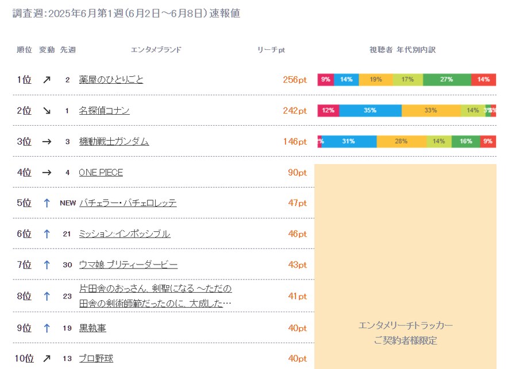Open the 名探偵コナン brand link
This screenshot has width=517, height=369.
(104, 111)
